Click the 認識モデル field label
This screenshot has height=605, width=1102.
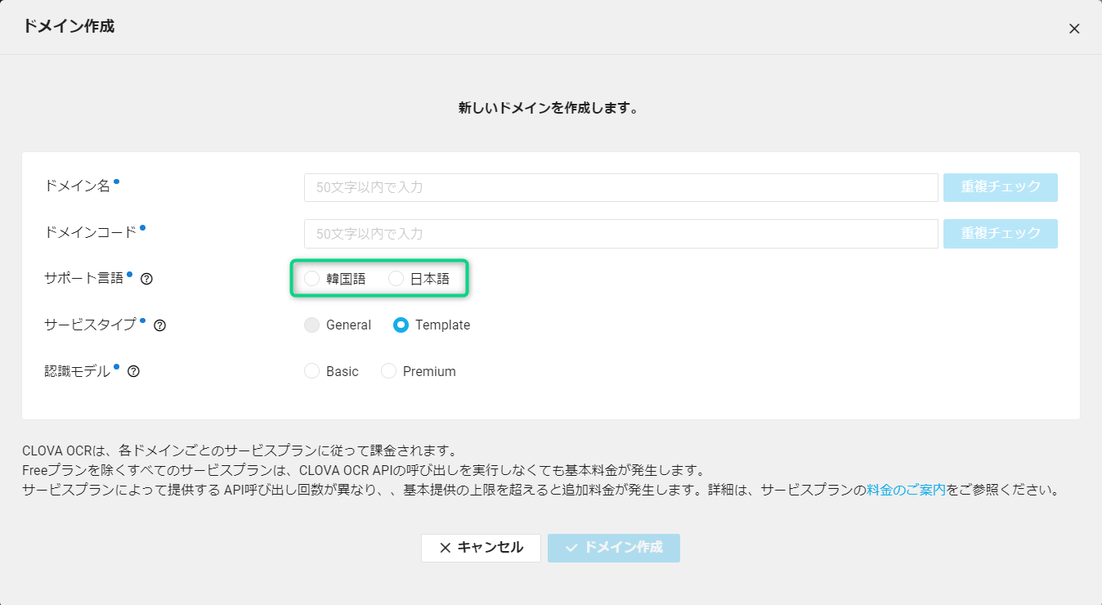click(x=77, y=371)
